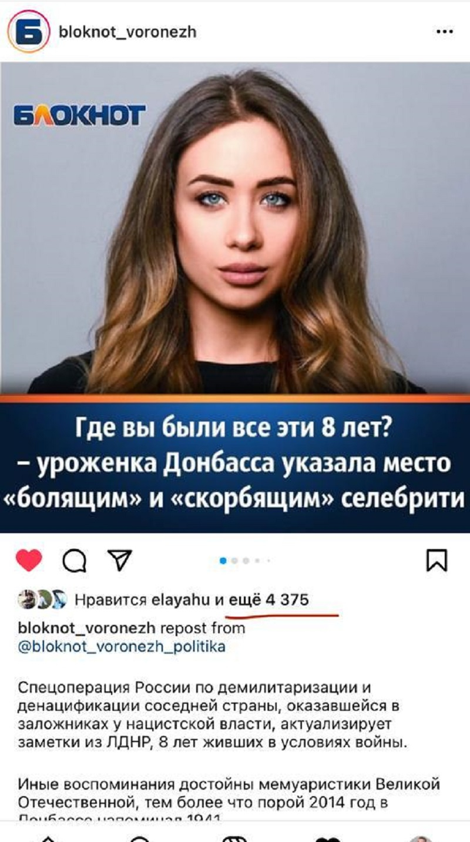Viewport: 470px width, 842px height.
Task: Tap the БЛОКНОТ logo on the image
Action: [x=80, y=115]
